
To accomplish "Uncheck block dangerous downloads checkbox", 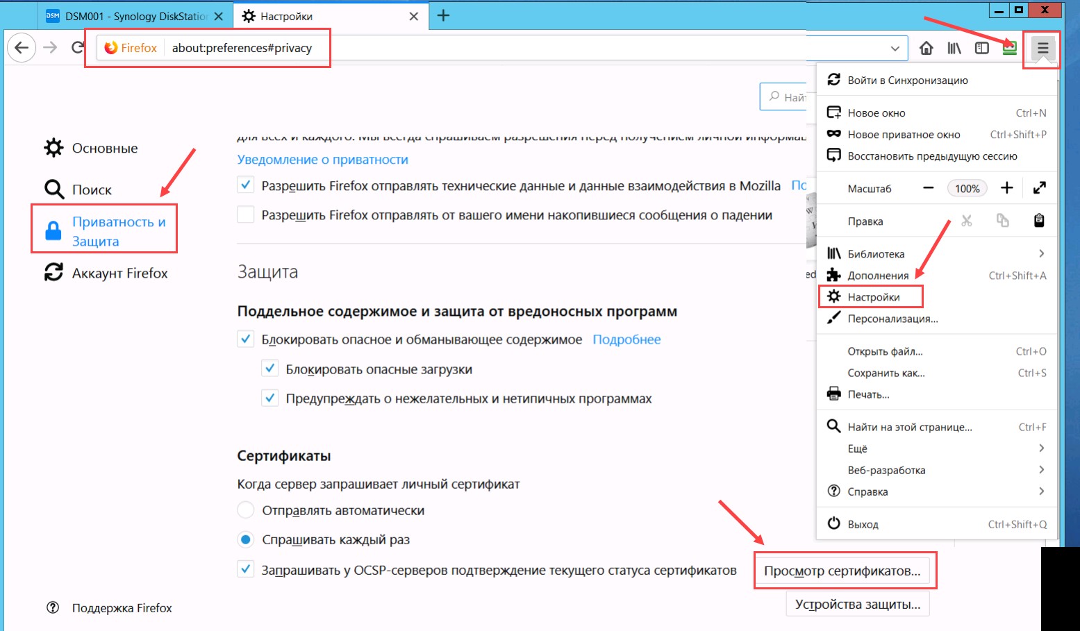I will (270, 369).
